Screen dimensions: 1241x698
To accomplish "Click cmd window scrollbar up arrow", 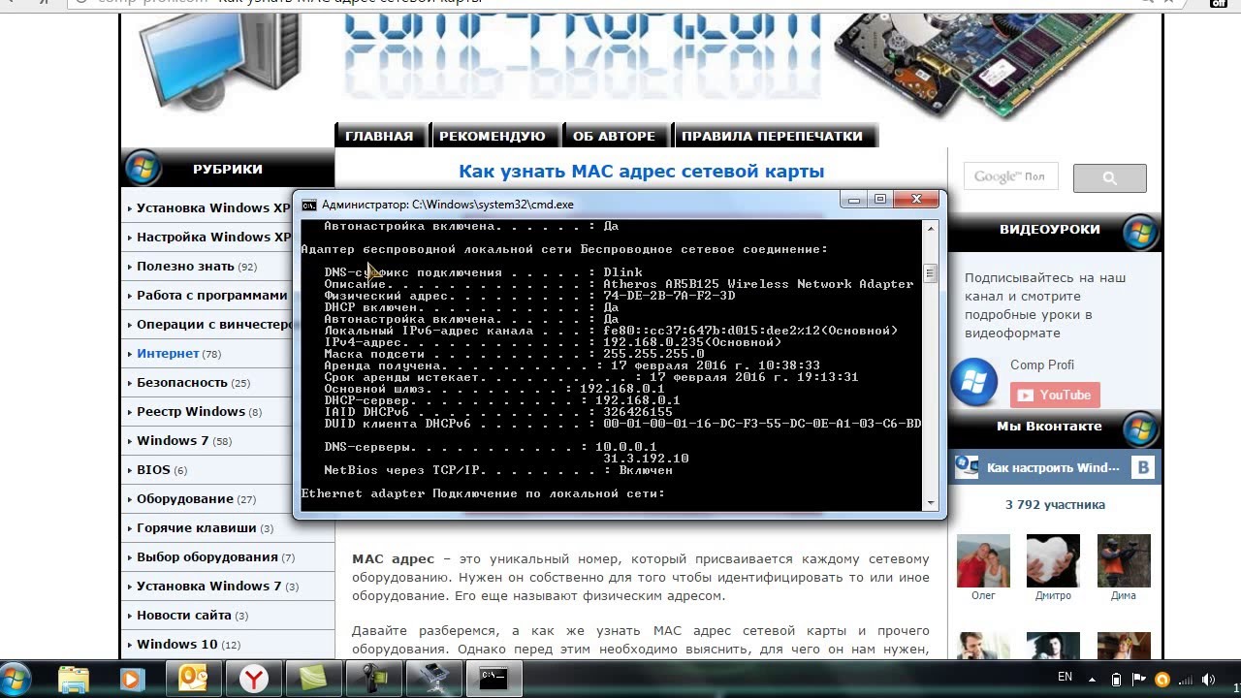I will (x=930, y=229).
